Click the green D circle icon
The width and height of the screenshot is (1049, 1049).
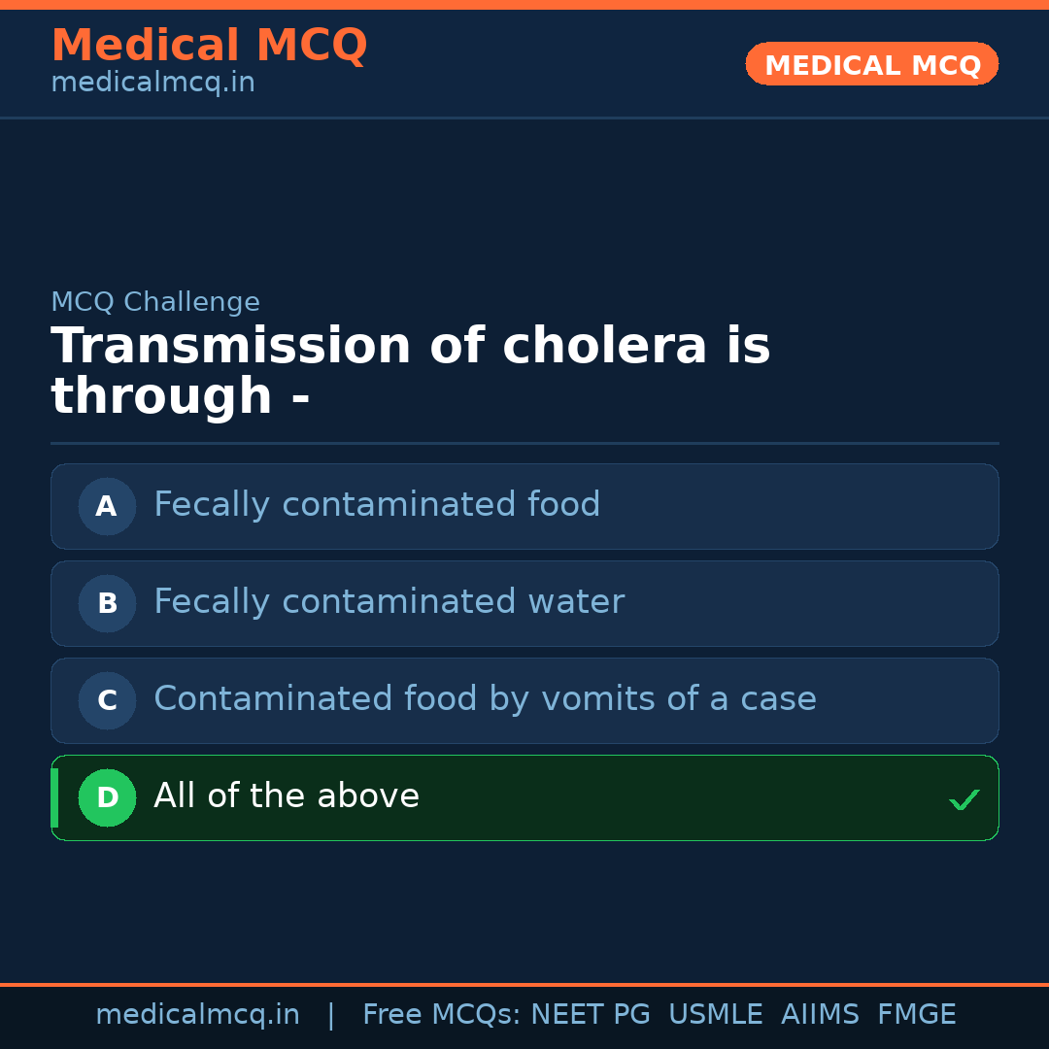pos(107,797)
